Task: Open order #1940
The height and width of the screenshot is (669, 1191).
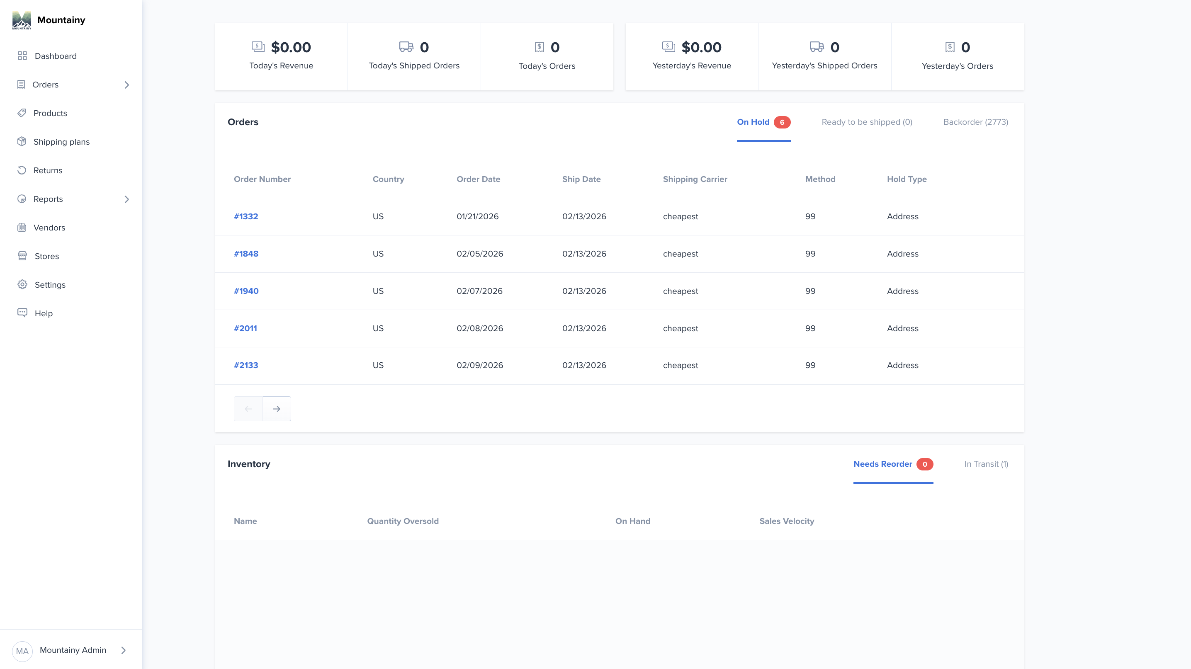Action: tap(246, 291)
